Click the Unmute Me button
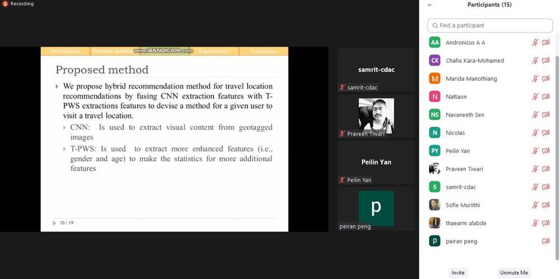 point(514,273)
